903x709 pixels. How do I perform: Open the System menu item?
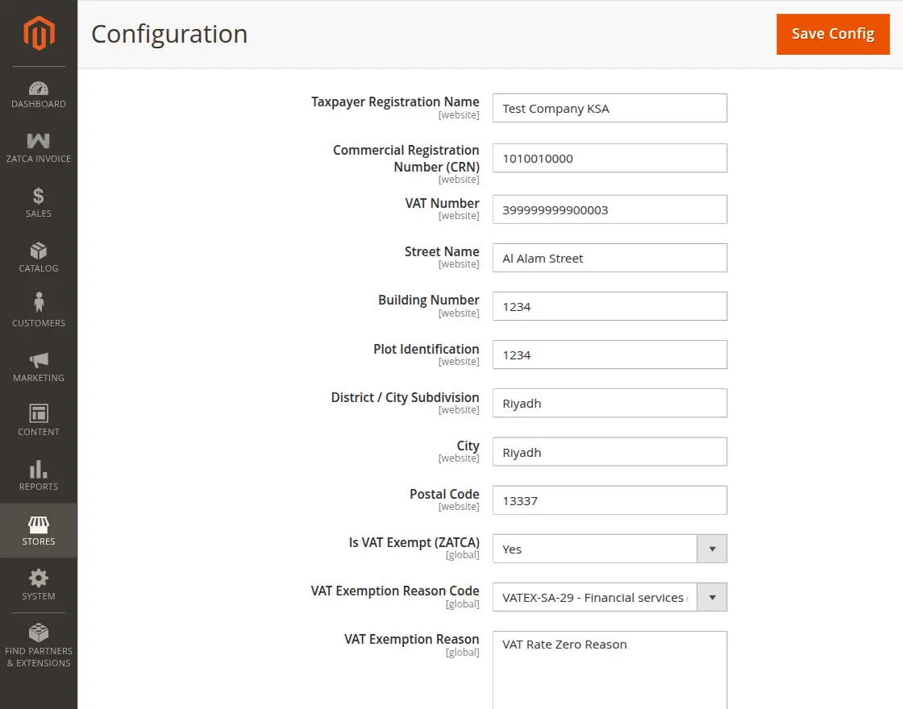[38, 585]
